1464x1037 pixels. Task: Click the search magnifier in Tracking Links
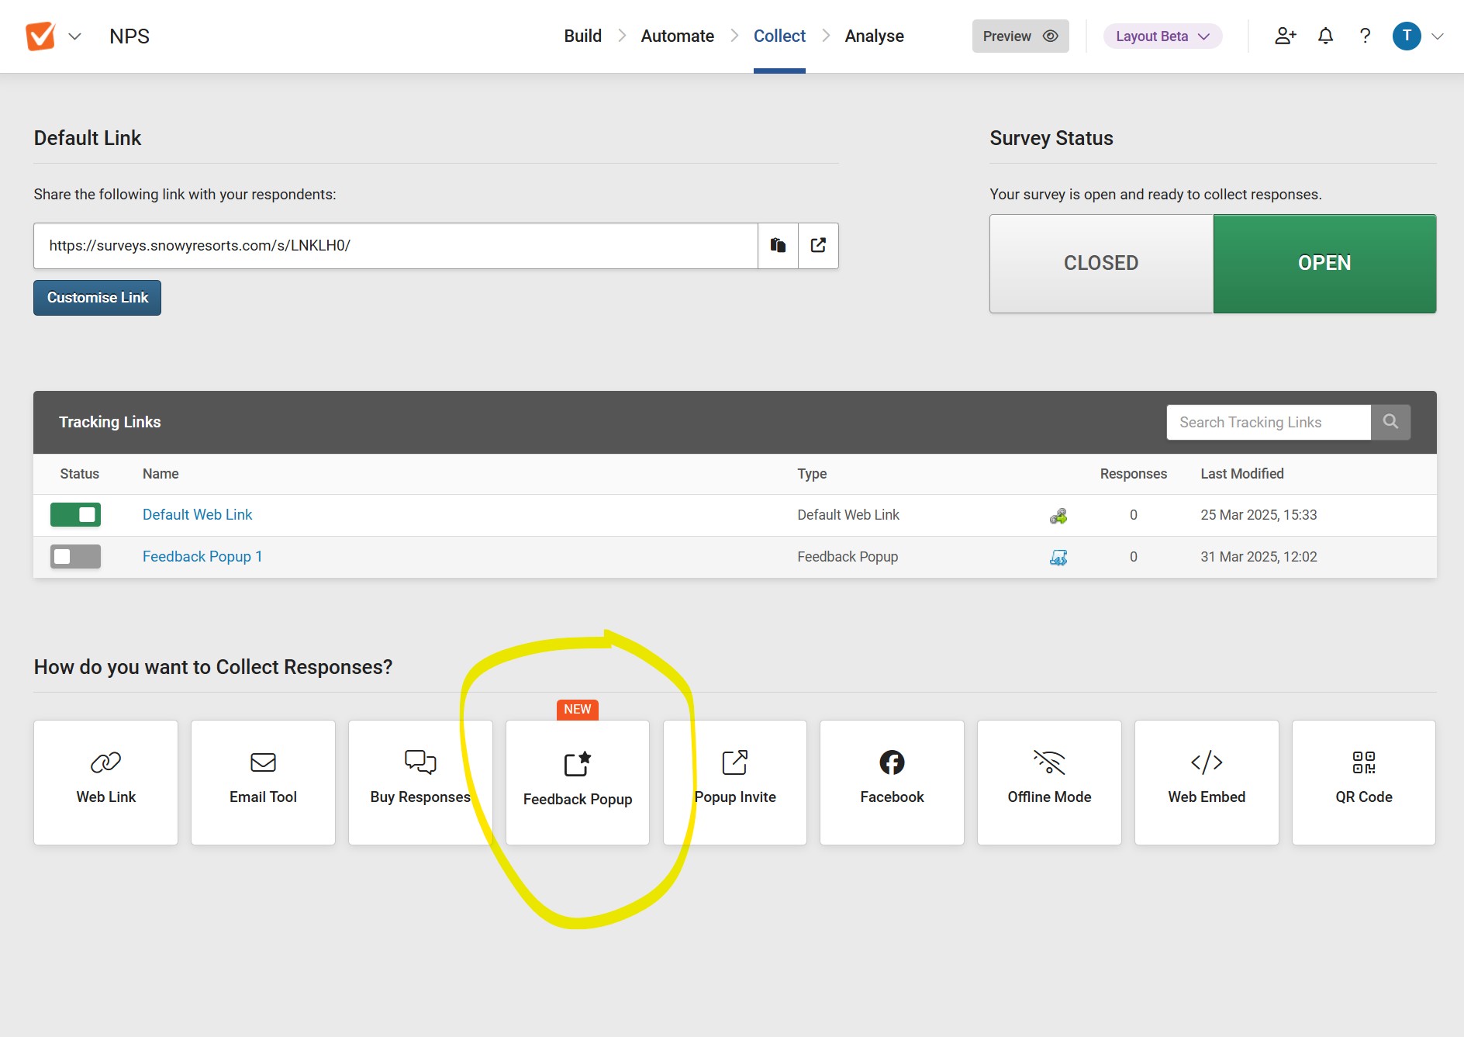[x=1390, y=422]
